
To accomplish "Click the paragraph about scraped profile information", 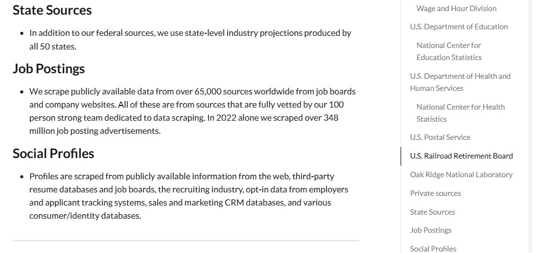I will coord(188,196).
